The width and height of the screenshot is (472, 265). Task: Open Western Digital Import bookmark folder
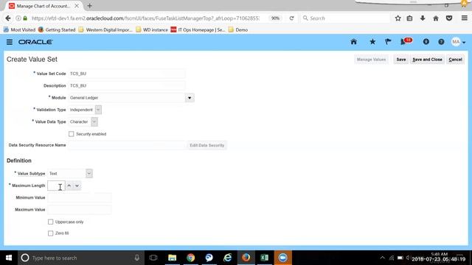105,29
